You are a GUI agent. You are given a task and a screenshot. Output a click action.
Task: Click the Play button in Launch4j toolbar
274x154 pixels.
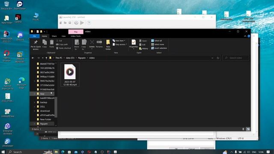pyautogui.click(x=82, y=23)
